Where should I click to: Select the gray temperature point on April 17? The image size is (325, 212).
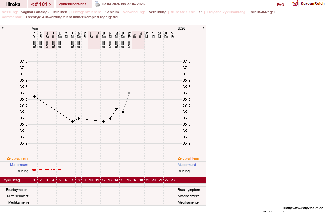tap(129, 93)
